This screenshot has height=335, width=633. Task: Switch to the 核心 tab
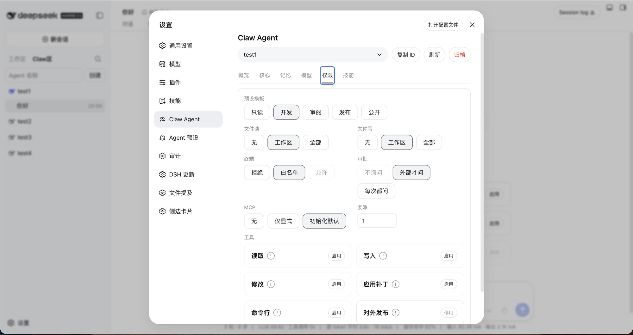pyautogui.click(x=264, y=75)
